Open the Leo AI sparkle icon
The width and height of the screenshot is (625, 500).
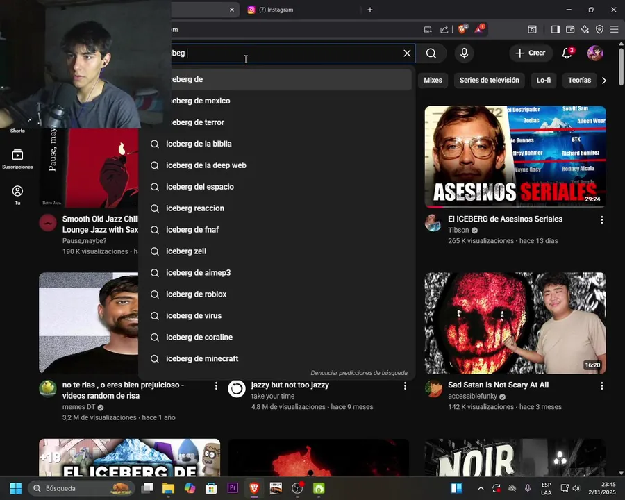pos(585,29)
